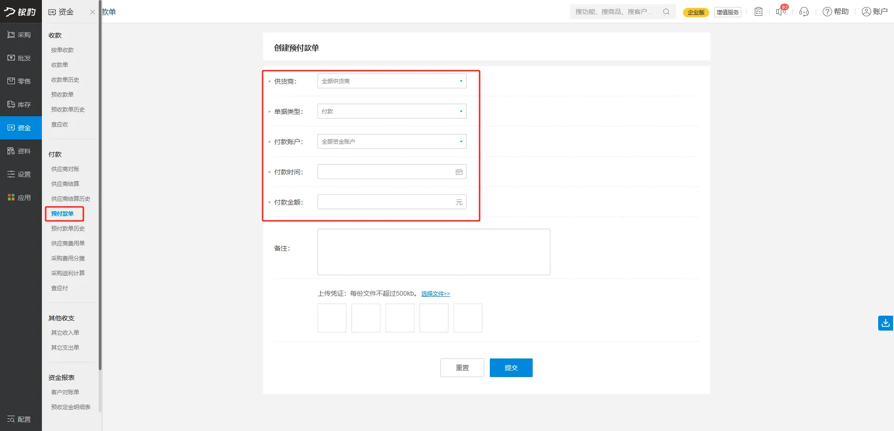This screenshot has width=894, height=431.
Task: Click the task list clipboard icon
Action: coord(759,12)
